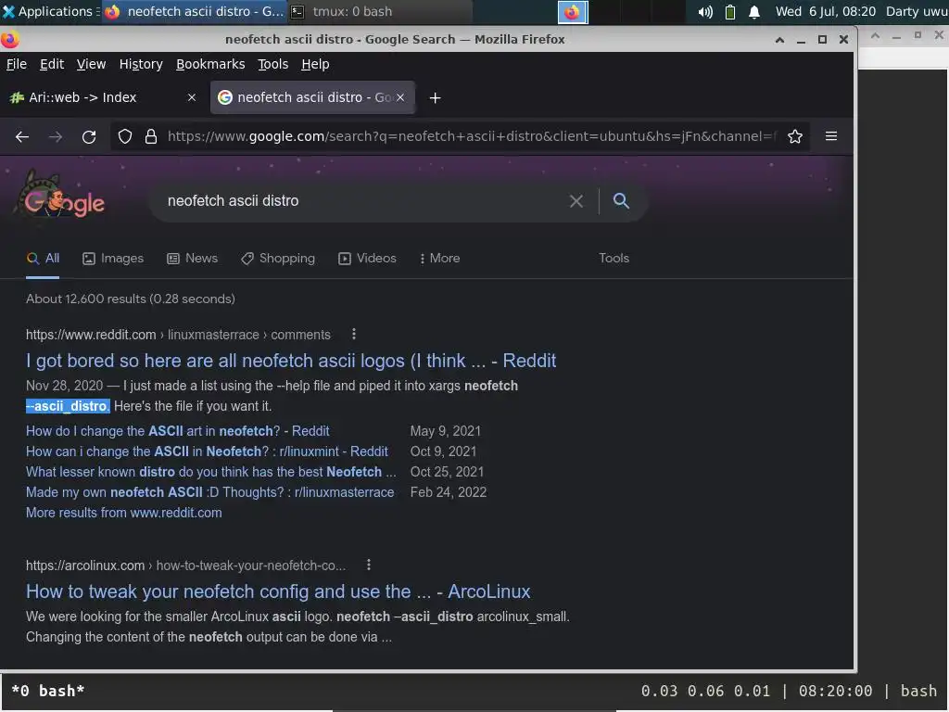The height and width of the screenshot is (712, 949).
Task: Open the File menu
Action: coord(17,64)
